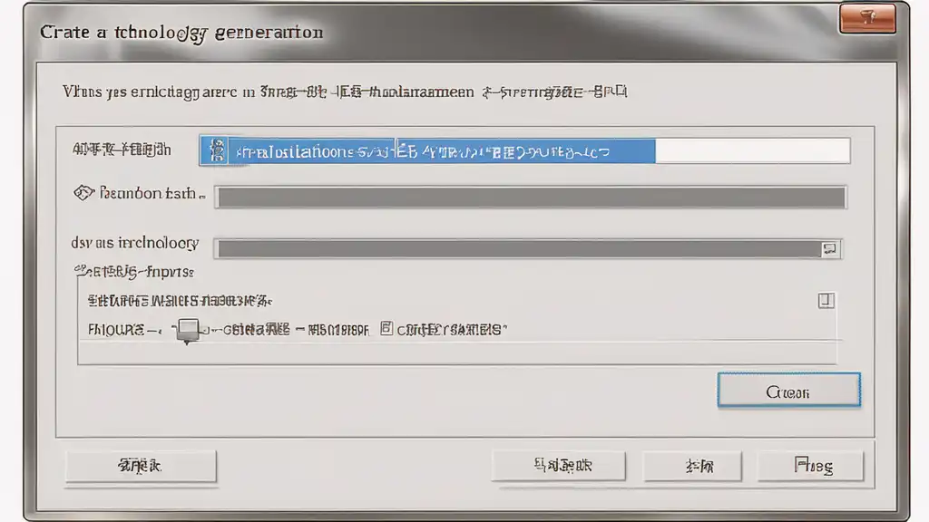Click the narrow button left of Fneg
929x522 pixels.
point(692,466)
